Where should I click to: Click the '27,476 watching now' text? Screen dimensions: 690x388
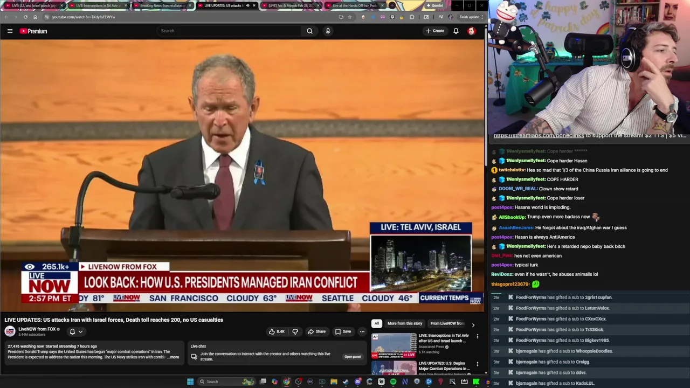25,347
